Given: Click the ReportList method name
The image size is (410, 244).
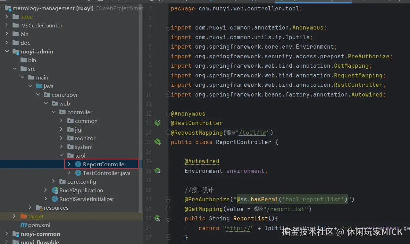Looking at the screenshot, I should point(251,219).
